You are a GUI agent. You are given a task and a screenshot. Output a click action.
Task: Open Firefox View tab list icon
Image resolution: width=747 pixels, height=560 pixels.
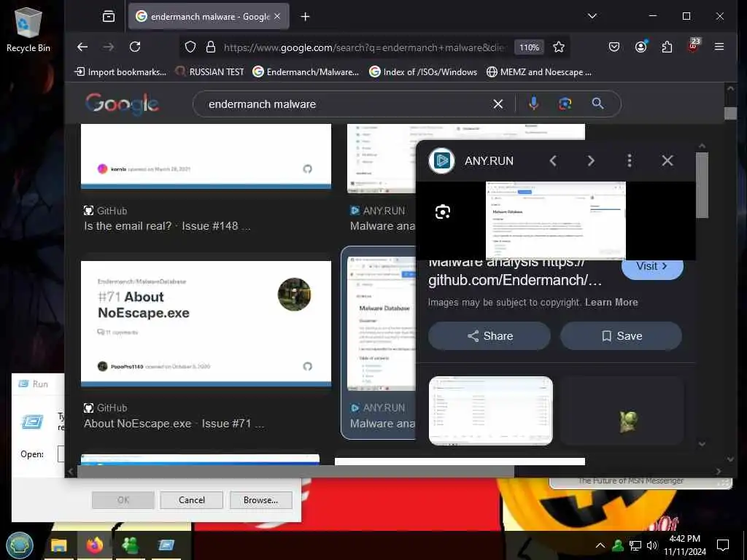pos(109,17)
